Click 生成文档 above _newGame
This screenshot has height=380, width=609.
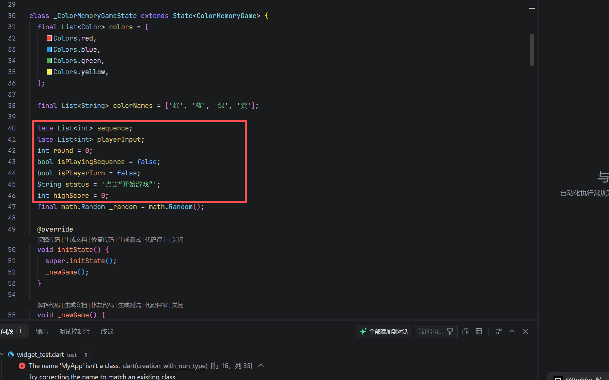pos(76,305)
